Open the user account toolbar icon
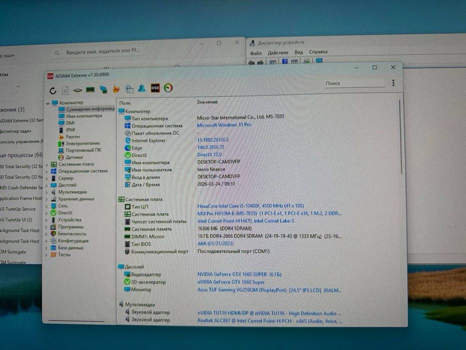466x350 pixels. [x=142, y=88]
